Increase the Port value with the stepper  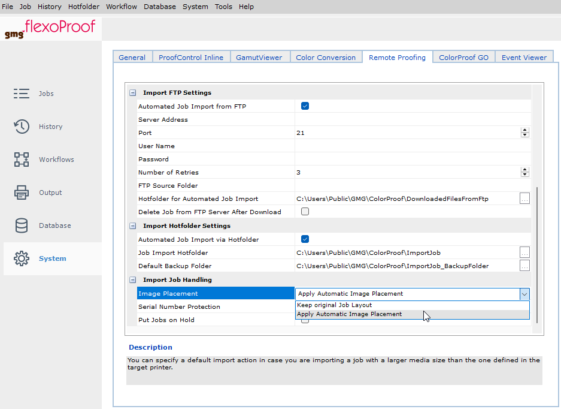tap(525, 130)
